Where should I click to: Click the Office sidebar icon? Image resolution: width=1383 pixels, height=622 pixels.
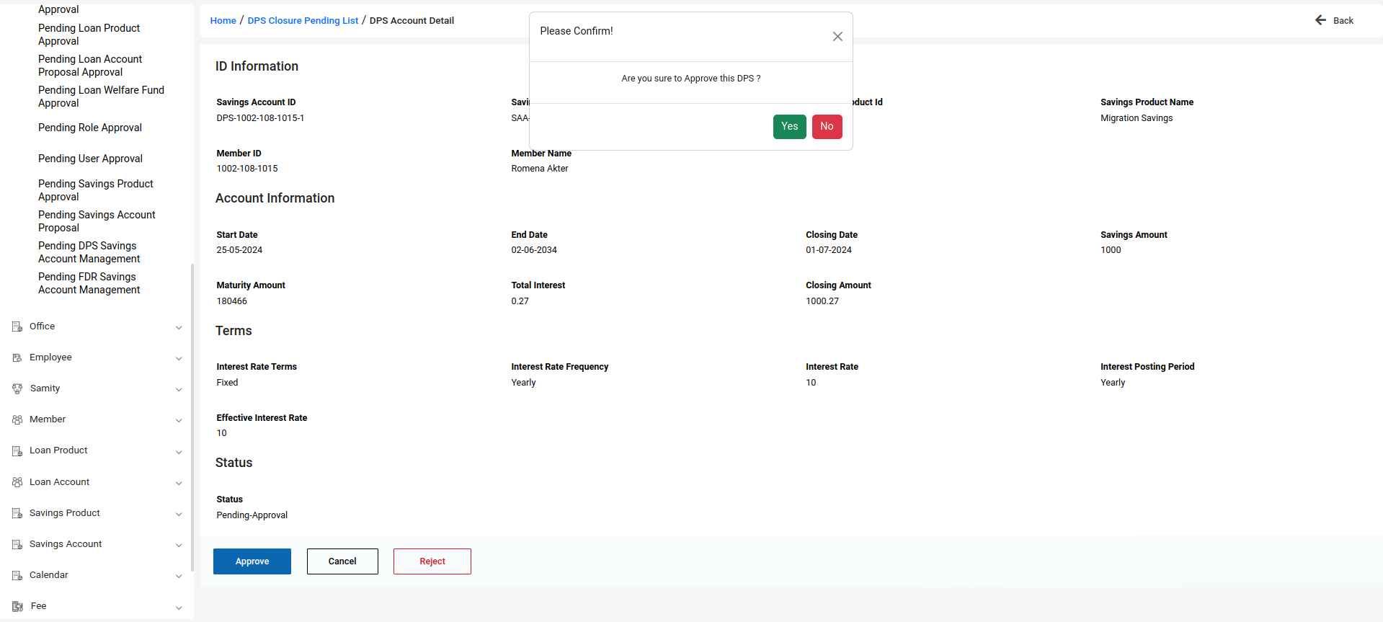tap(17, 326)
